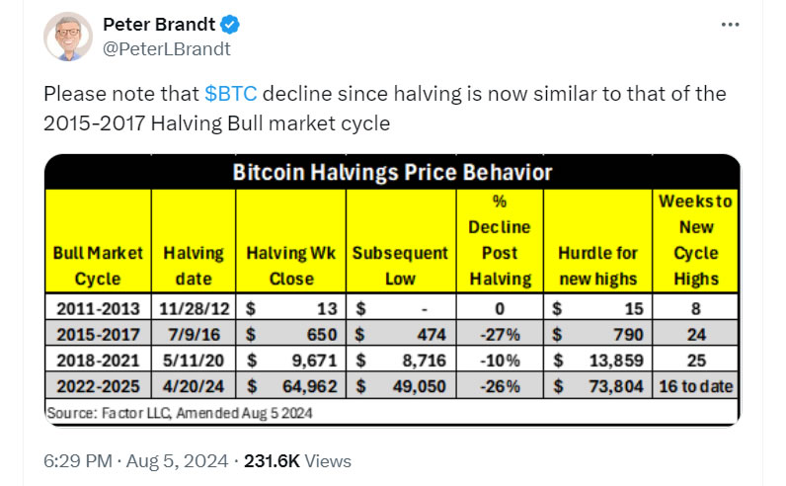The height and width of the screenshot is (486, 786).
Task: Click the Hurdle for new highs header
Action: coord(597,267)
